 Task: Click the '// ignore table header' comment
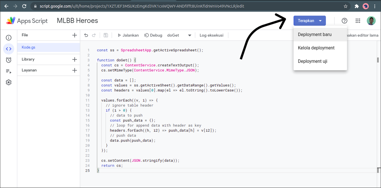[129, 105]
